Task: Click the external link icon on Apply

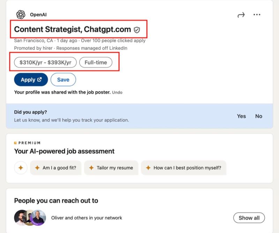Action: click(x=40, y=80)
